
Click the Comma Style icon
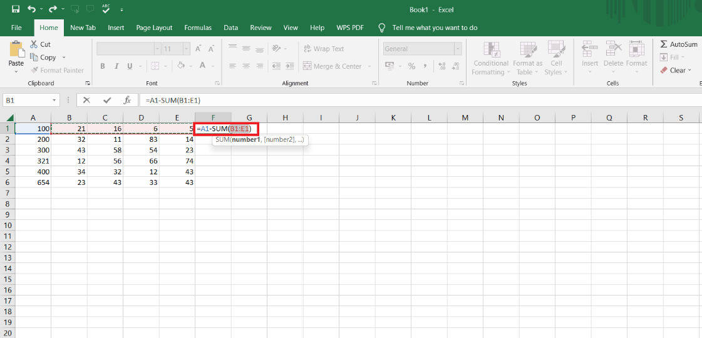coord(425,66)
